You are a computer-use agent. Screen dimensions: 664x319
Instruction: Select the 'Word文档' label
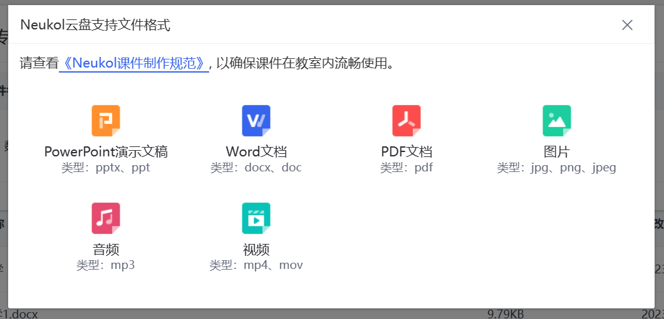256,151
